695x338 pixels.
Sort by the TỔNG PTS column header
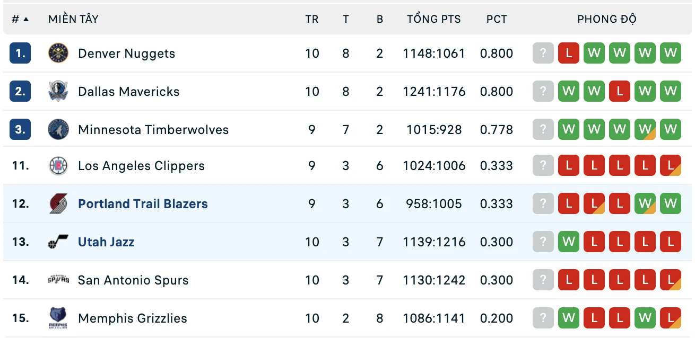tap(434, 19)
